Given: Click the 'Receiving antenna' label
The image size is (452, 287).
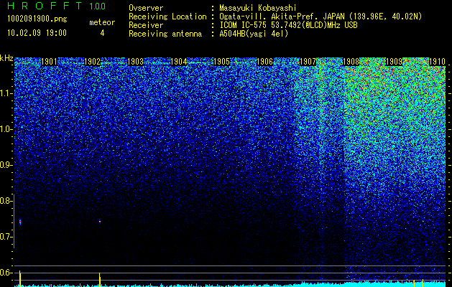Looking at the screenshot, I should pos(165,34).
